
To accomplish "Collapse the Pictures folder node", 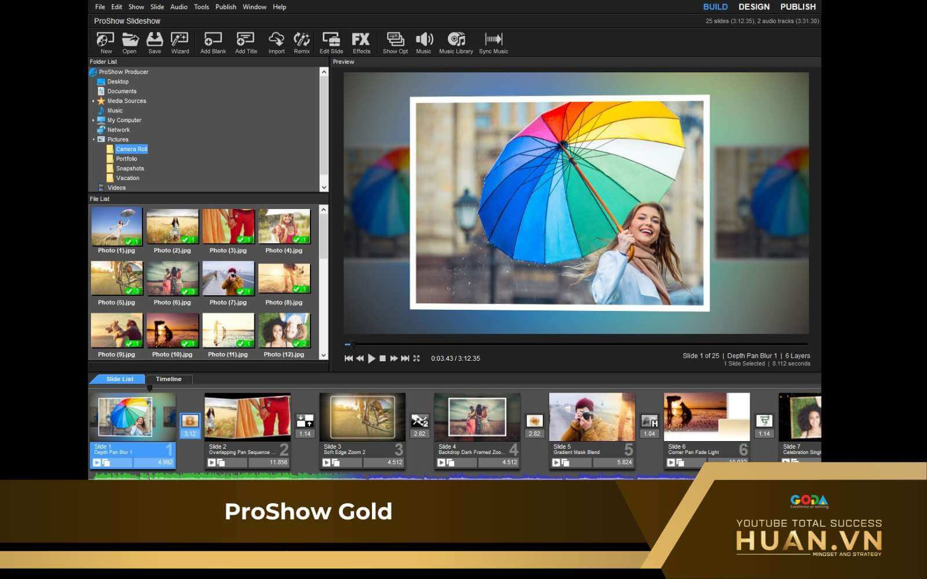I will 93,140.
